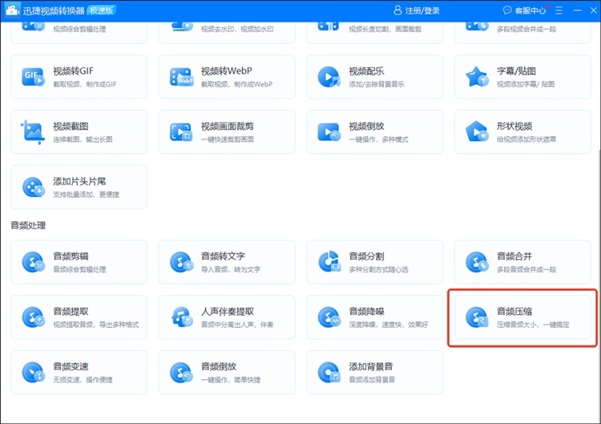Open the 音频变速 card title
The height and width of the screenshot is (424, 601).
point(71,366)
